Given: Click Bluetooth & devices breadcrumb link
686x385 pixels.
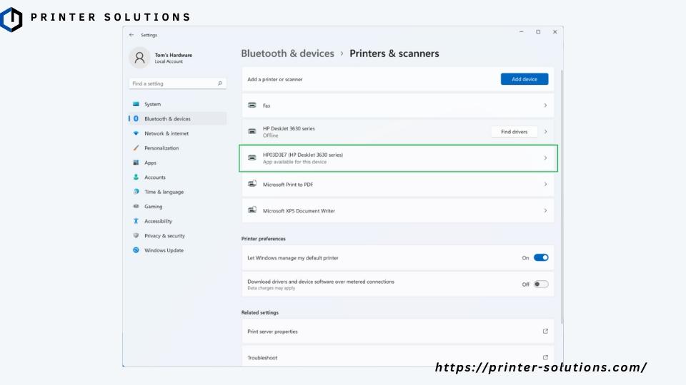Looking at the screenshot, I should point(287,53).
